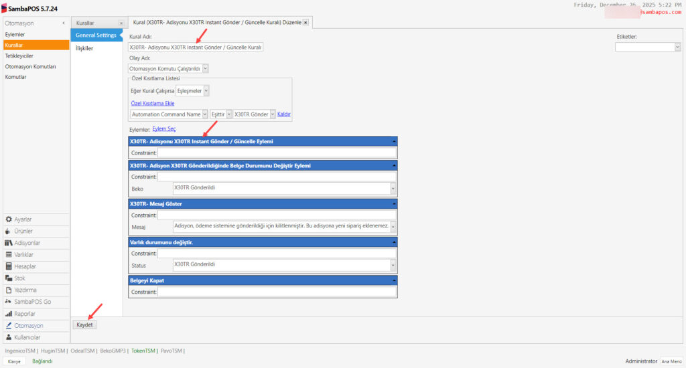Close the Kural Düzenle tab
686x368 pixels.
click(305, 23)
